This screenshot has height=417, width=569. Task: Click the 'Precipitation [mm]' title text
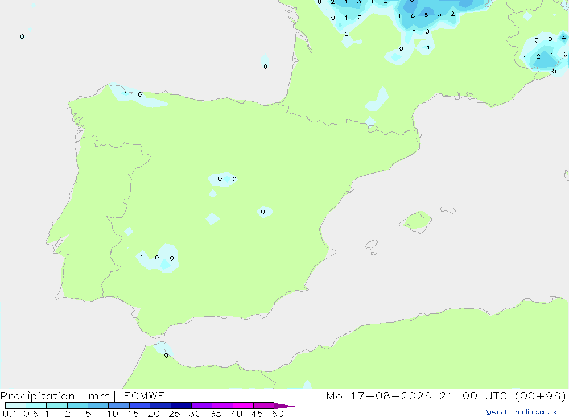58,396
